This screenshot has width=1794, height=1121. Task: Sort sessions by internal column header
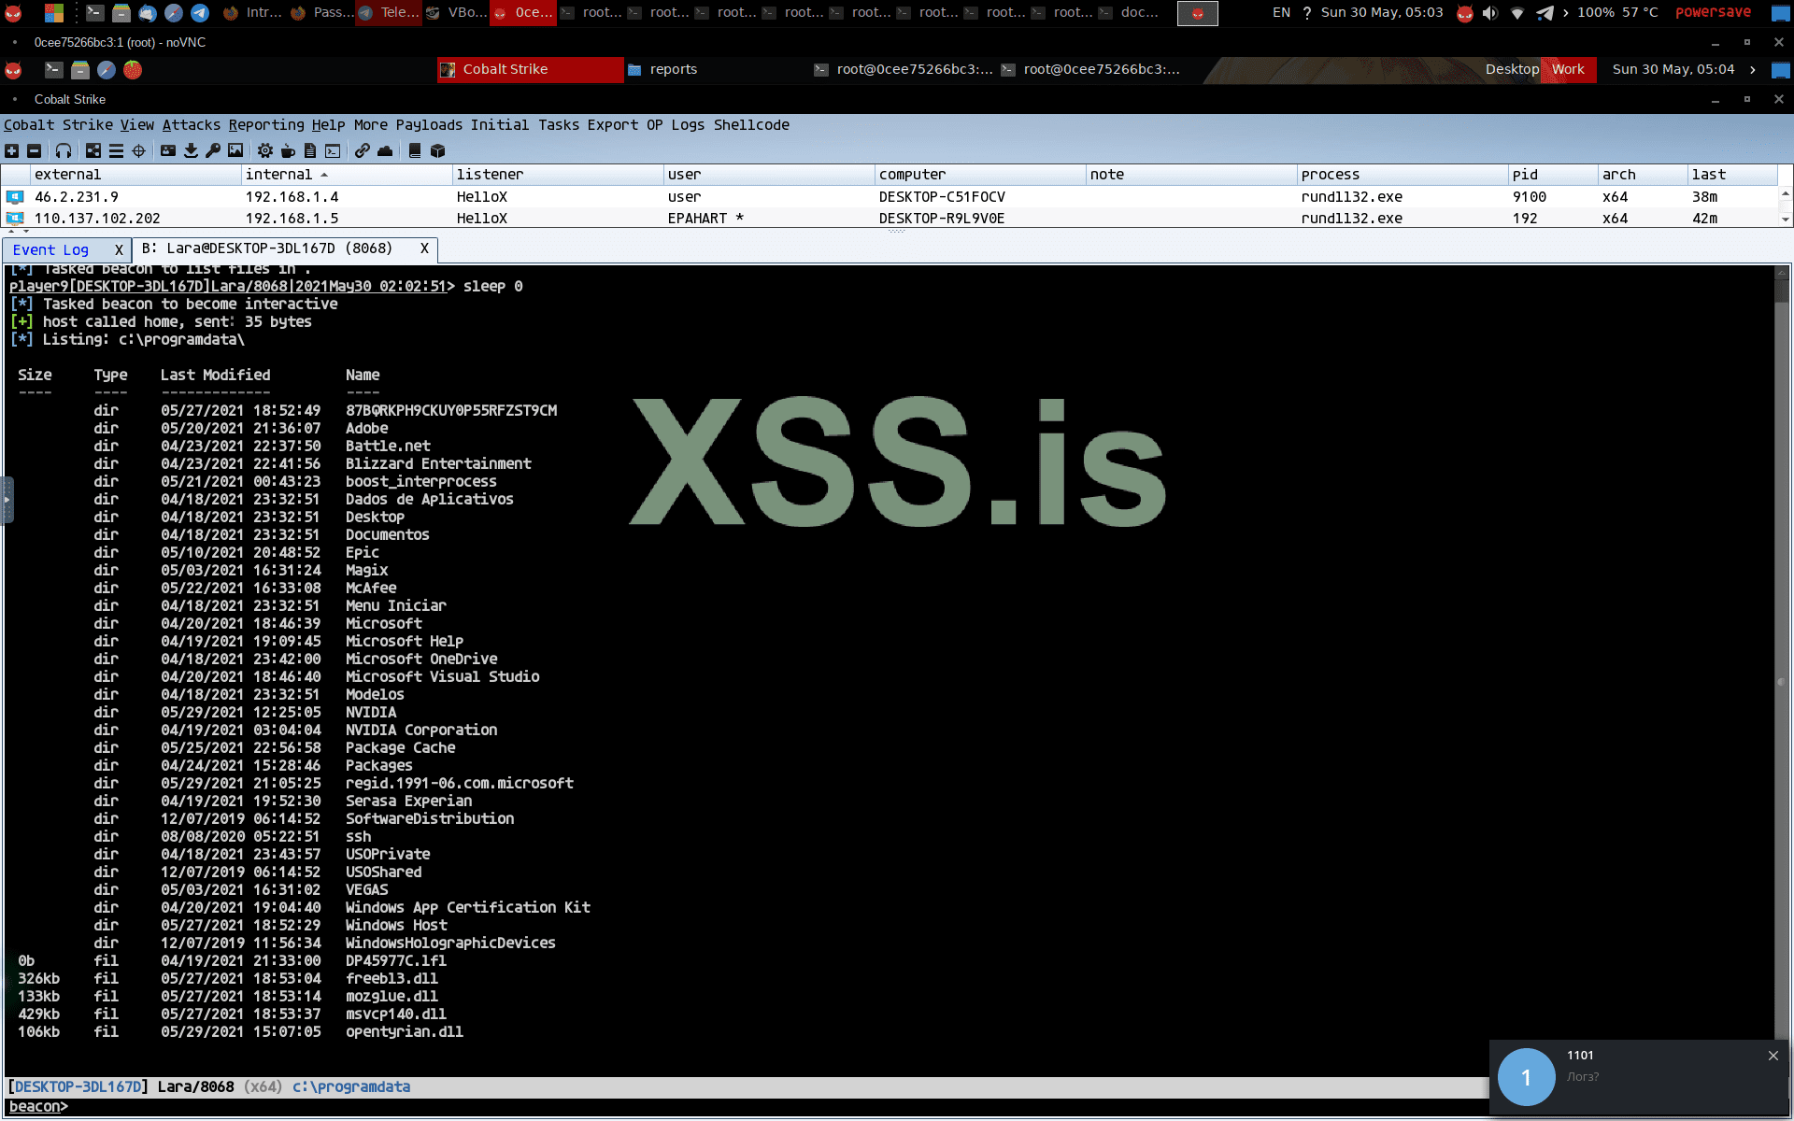(278, 175)
